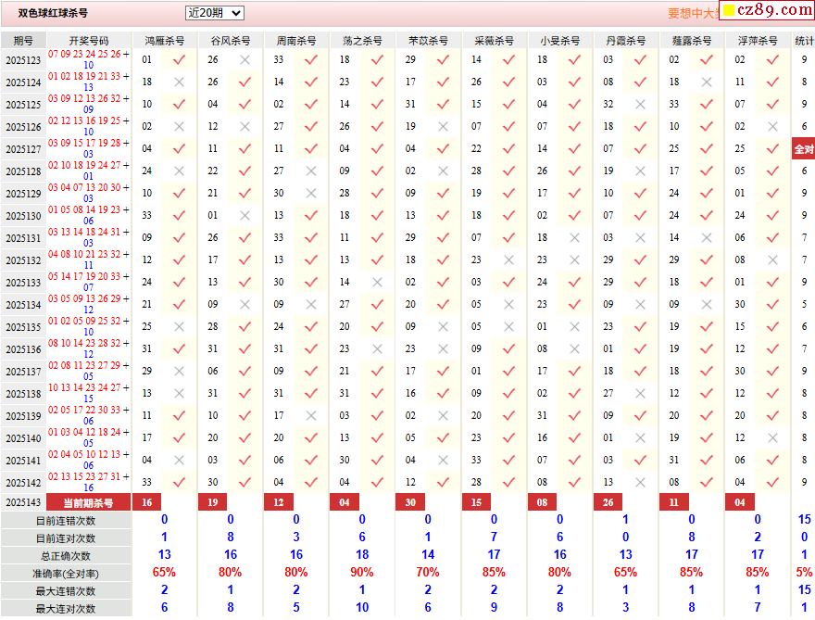Screen dimensions: 815x620
Task: Click the red 全对 badge in 统计 column
Action: pos(803,149)
